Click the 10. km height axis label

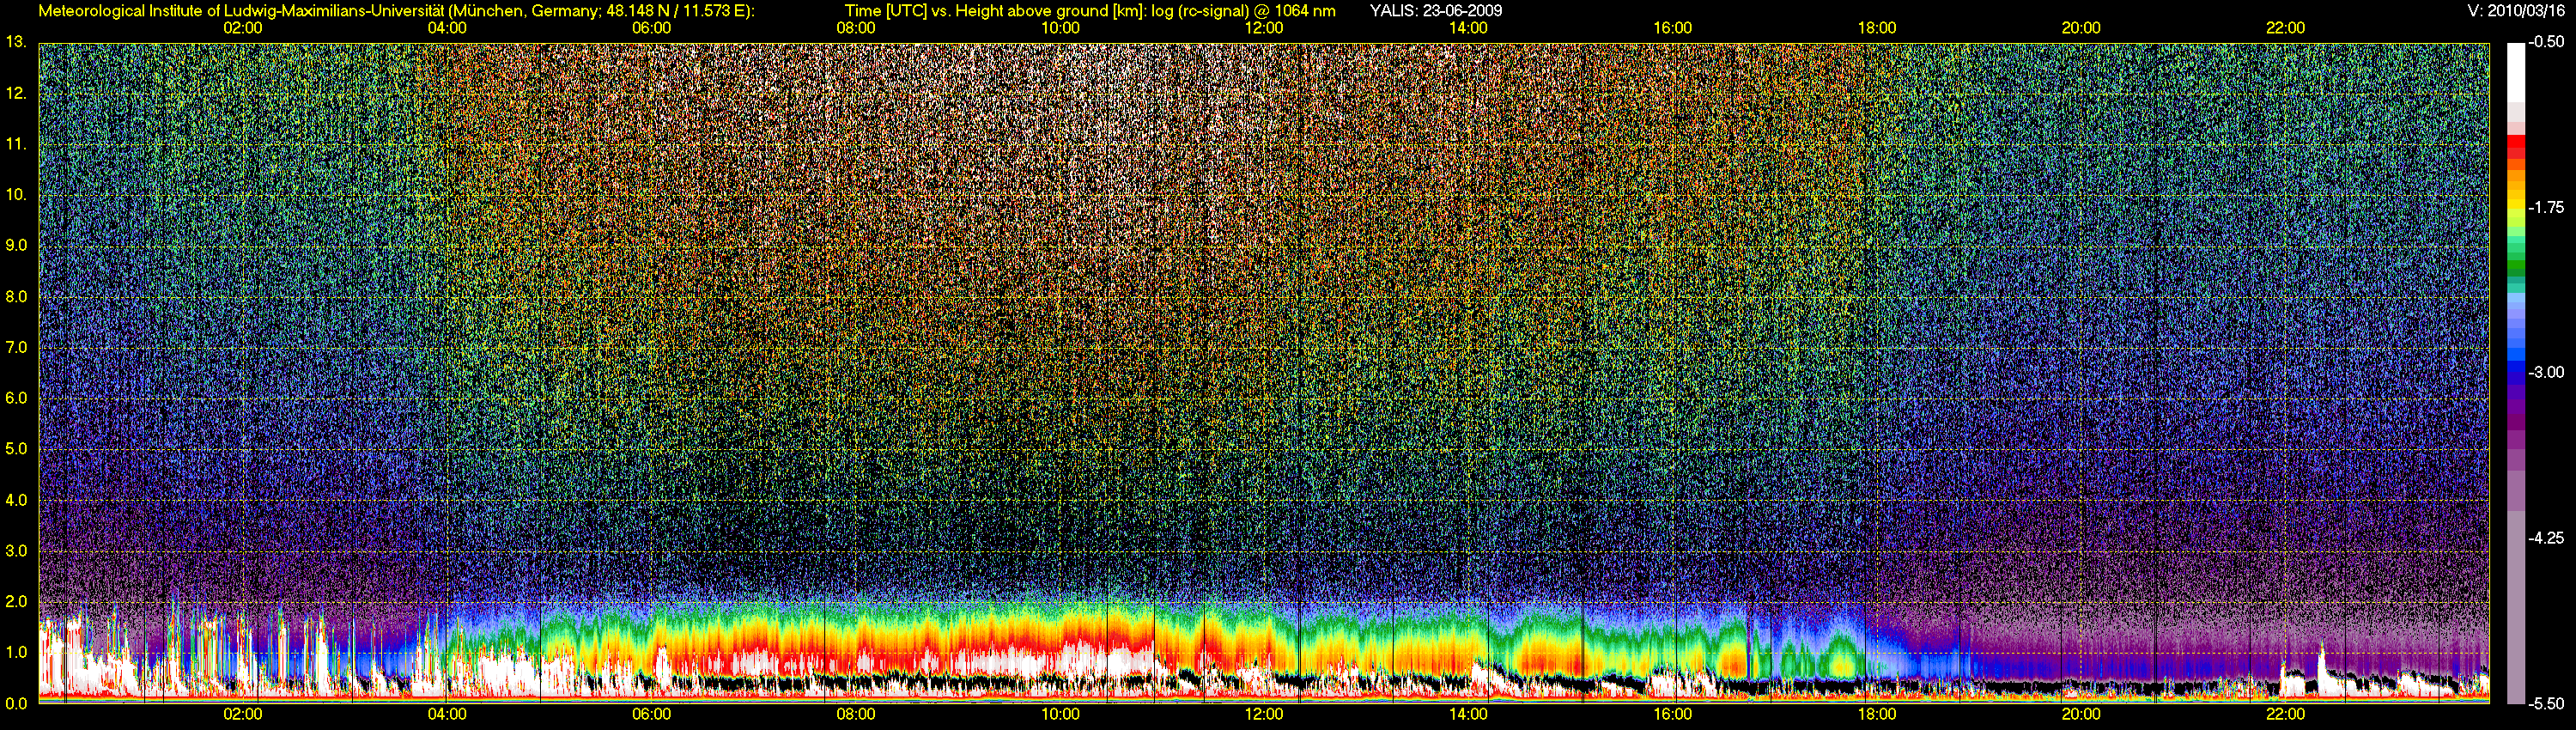[x=16, y=195]
